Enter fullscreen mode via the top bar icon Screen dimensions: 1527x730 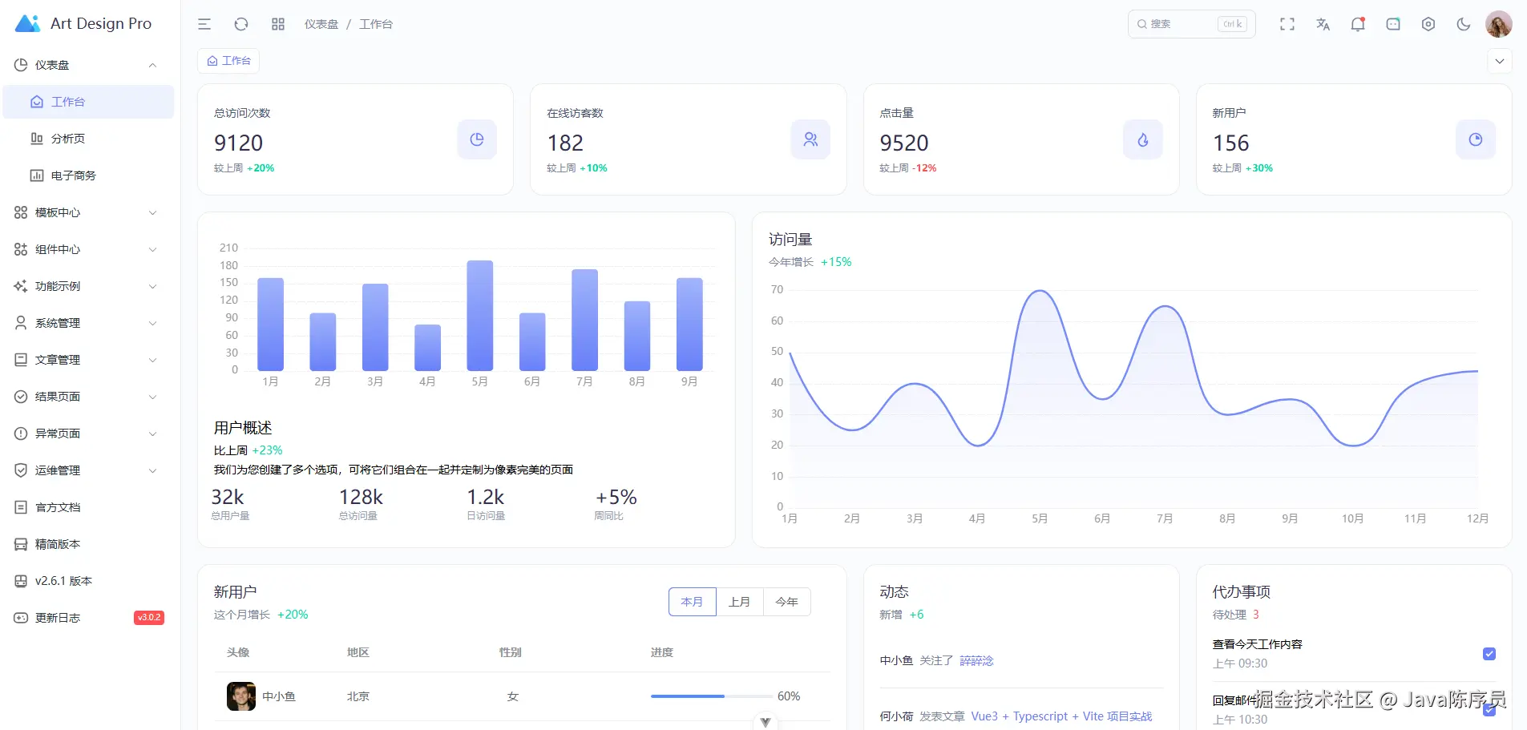pyautogui.click(x=1287, y=24)
